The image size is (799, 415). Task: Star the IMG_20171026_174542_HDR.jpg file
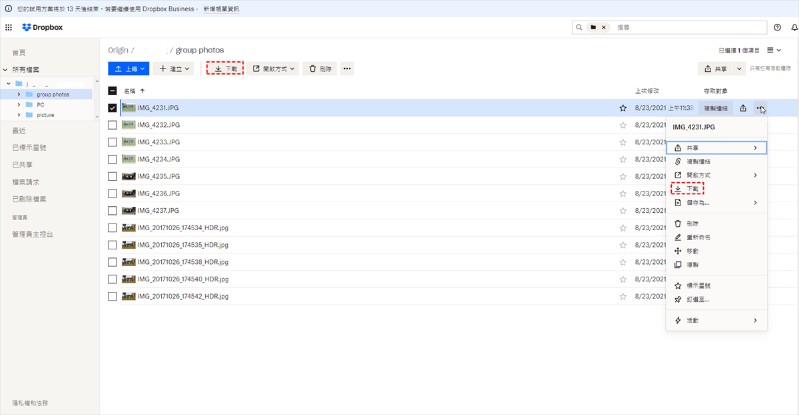[623, 296]
